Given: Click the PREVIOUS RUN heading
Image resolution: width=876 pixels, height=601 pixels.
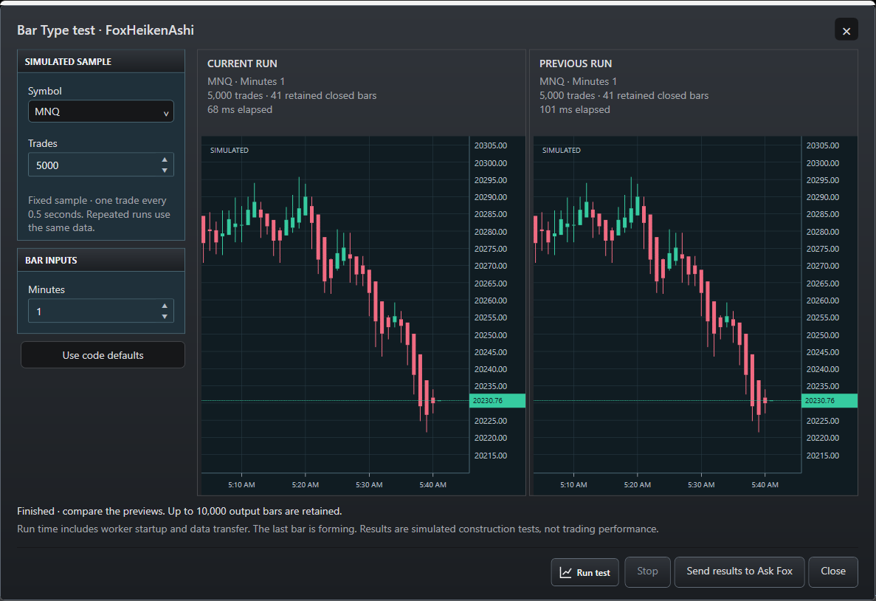Looking at the screenshot, I should pos(576,63).
